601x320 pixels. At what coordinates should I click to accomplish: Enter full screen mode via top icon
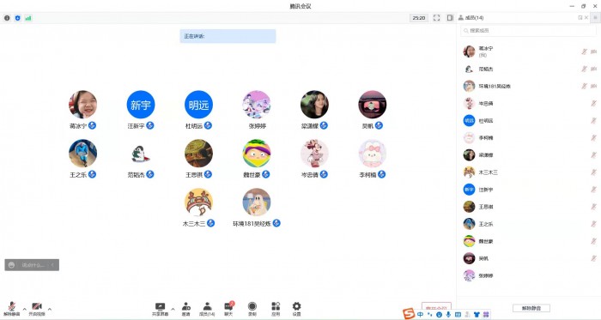pos(436,18)
